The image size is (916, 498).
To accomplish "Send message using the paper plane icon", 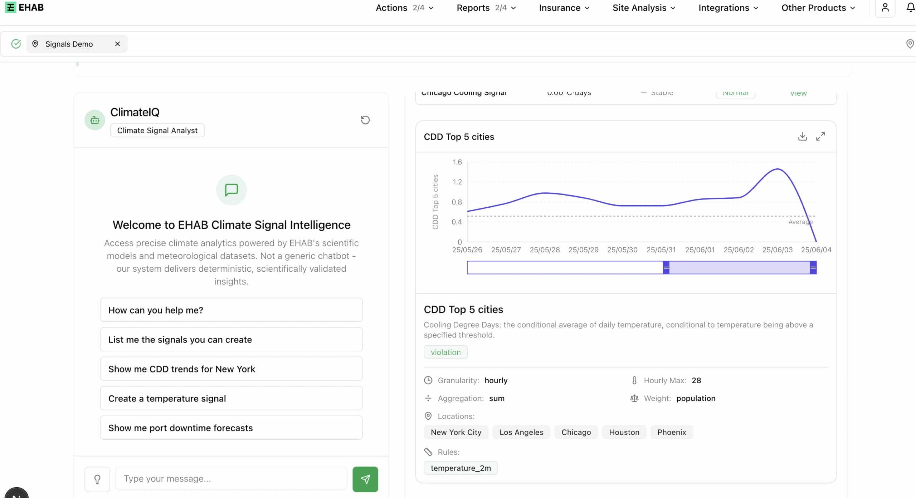I will 365,479.
